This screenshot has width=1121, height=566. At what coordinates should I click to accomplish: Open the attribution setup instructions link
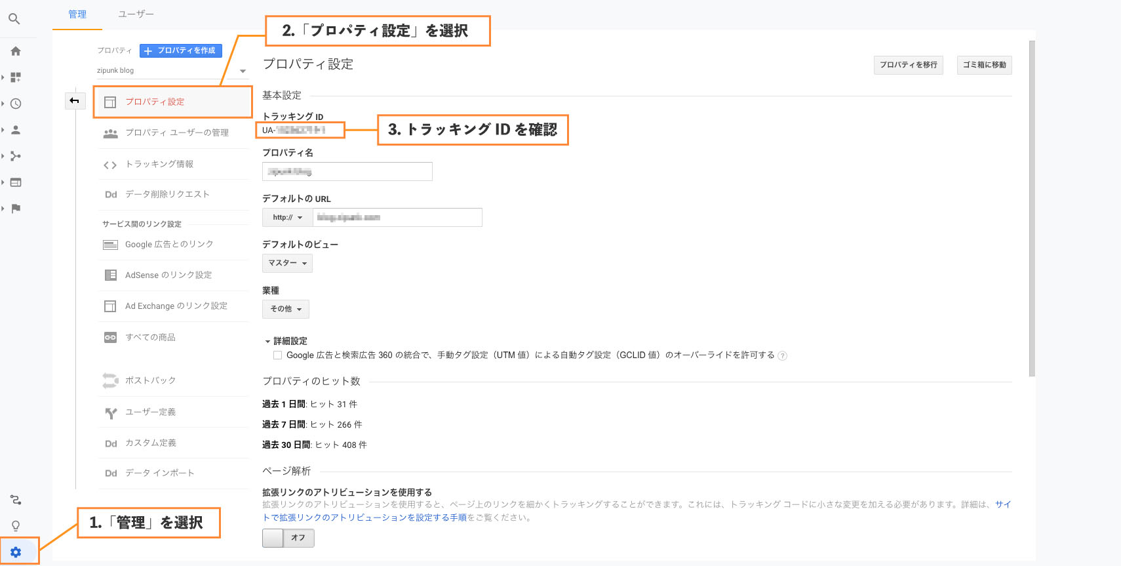pos(364,517)
